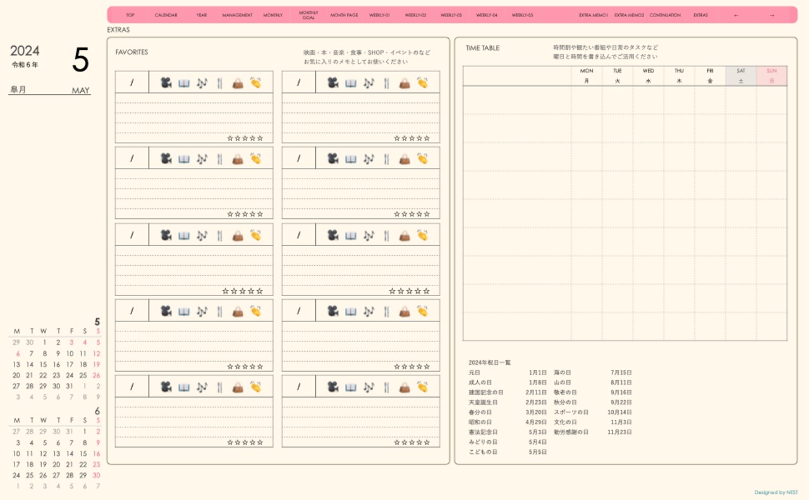809x500 pixels.
Task: Pick the handbag icon in third-row left card
Action: pos(238,235)
